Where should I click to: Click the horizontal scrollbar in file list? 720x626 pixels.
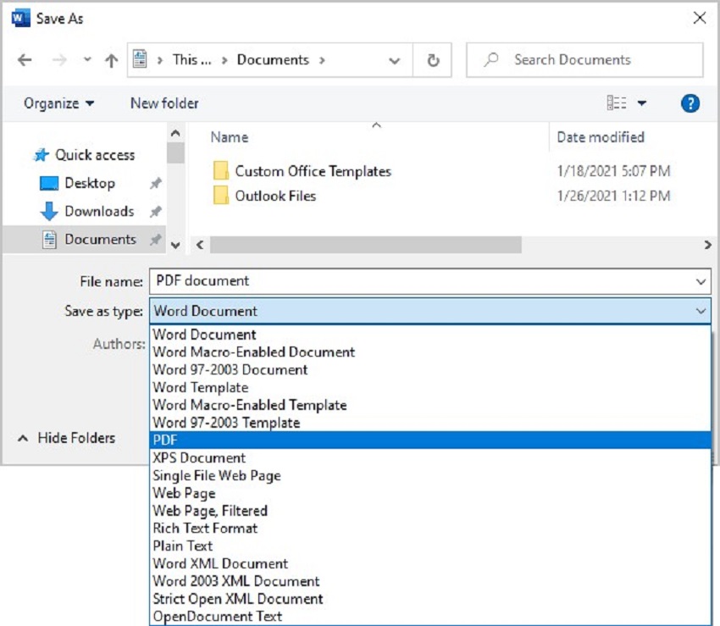365,245
